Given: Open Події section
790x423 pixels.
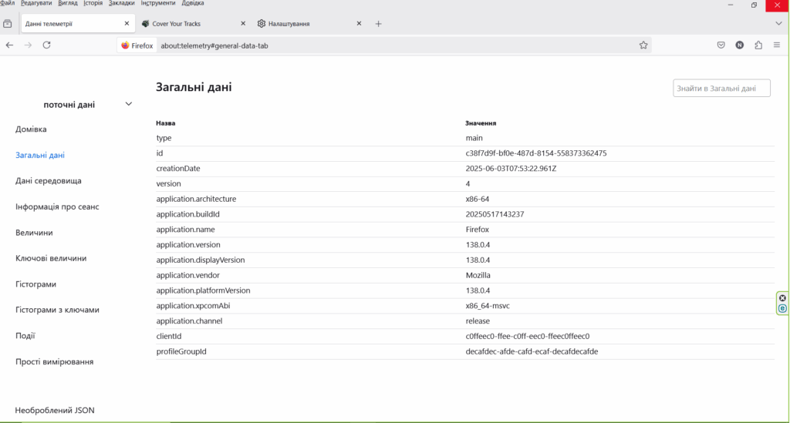Looking at the screenshot, I should 25,335.
